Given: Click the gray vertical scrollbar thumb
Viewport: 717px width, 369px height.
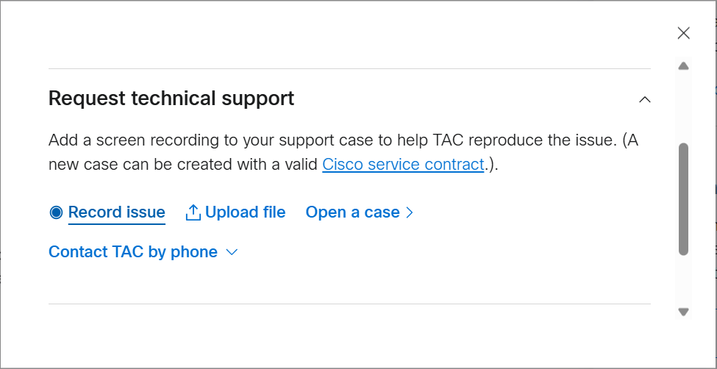Looking at the screenshot, I should click(x=684, y=199).
